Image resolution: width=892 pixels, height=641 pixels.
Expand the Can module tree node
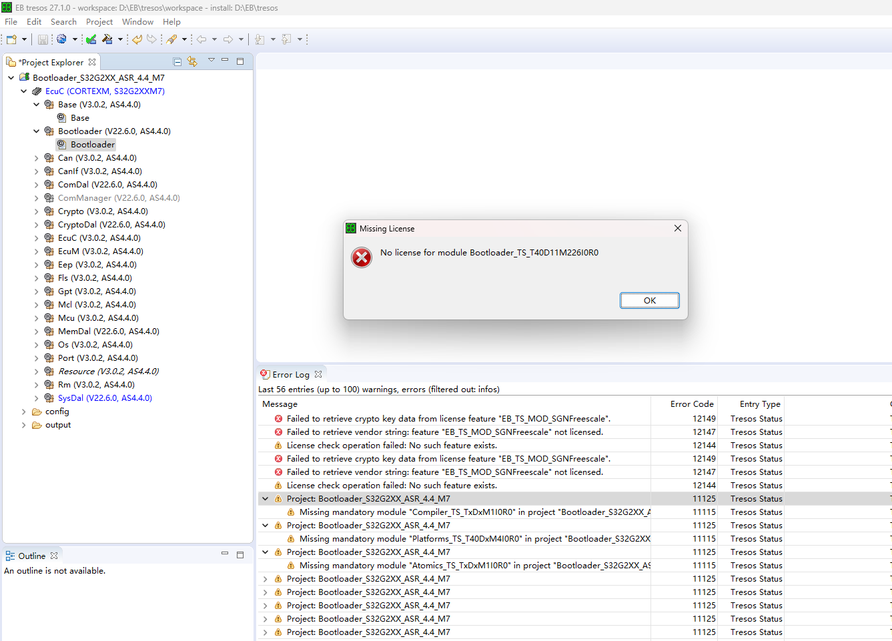[x=37, y=157]
